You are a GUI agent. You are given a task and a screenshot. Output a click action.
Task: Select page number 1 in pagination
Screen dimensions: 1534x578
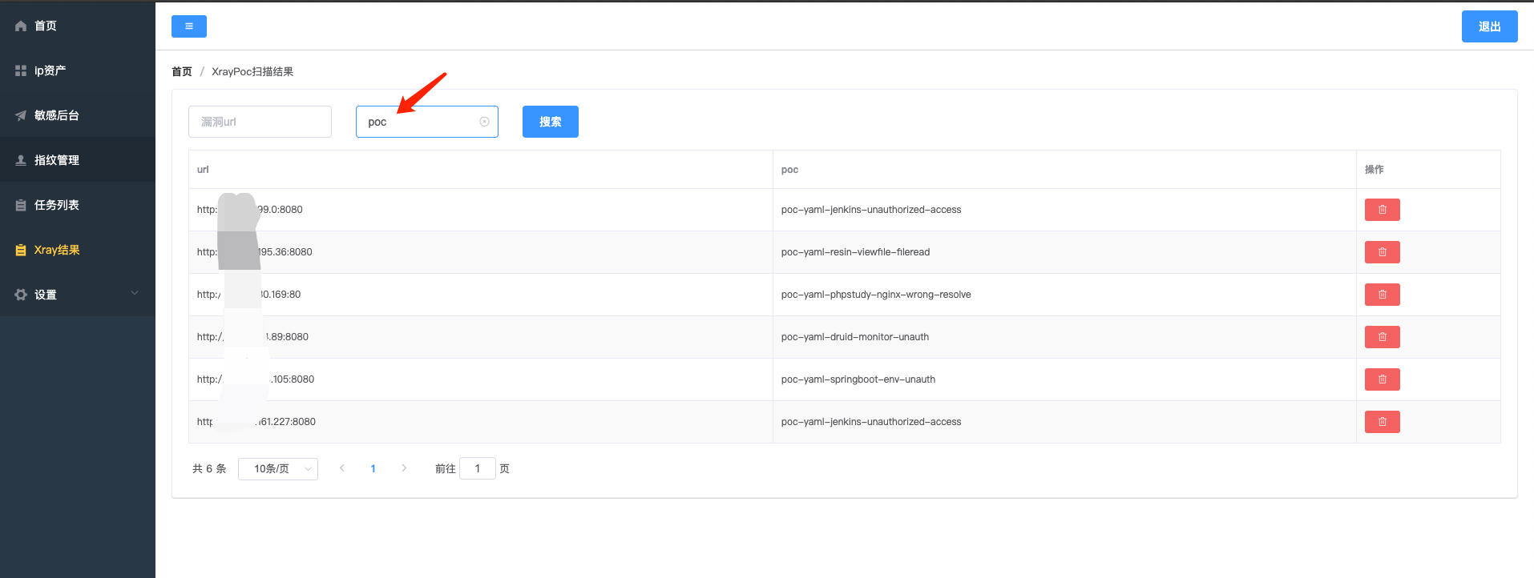coord(373,468)
